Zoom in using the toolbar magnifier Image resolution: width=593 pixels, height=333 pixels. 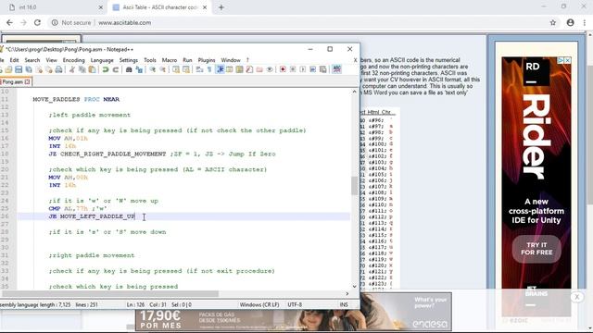[152, 69]
